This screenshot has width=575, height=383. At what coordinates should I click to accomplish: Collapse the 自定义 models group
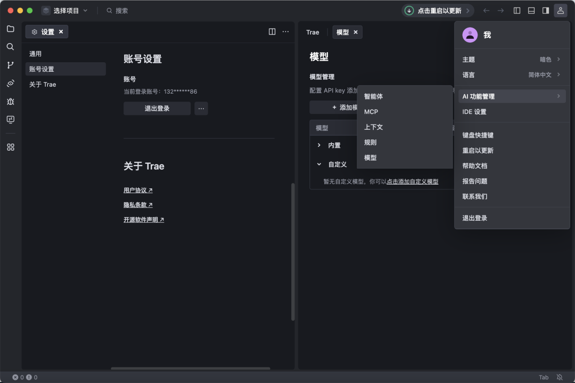pyautogui.click(x=319, y=164)
